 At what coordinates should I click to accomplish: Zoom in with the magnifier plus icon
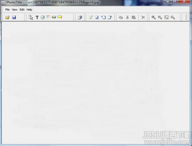click(x=154, y=17)
